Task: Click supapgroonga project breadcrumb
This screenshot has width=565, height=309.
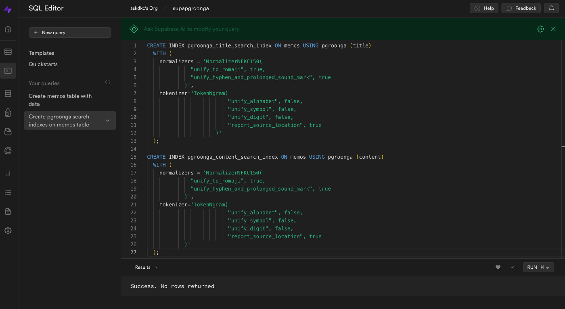Action: click(x=191, y=8)
